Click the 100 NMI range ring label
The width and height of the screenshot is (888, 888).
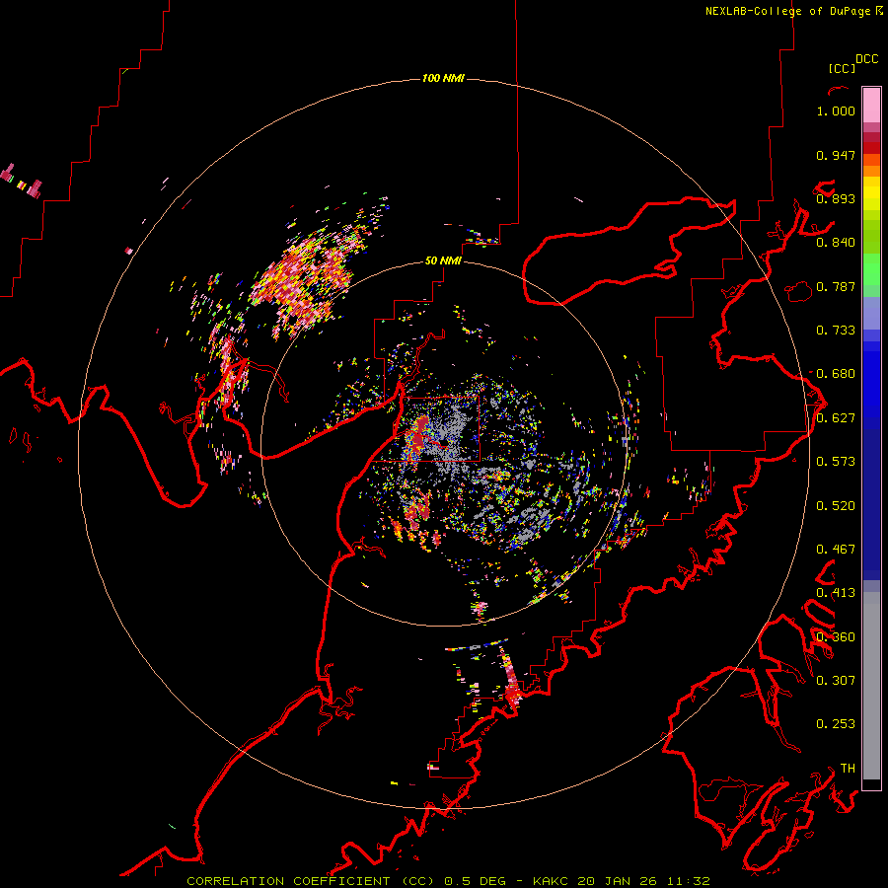[x=443, y=78]
